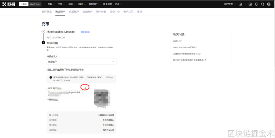Open customer support headset icon
Screen dimensions: 275x138
pyautogui.click(x=263, y=4)
